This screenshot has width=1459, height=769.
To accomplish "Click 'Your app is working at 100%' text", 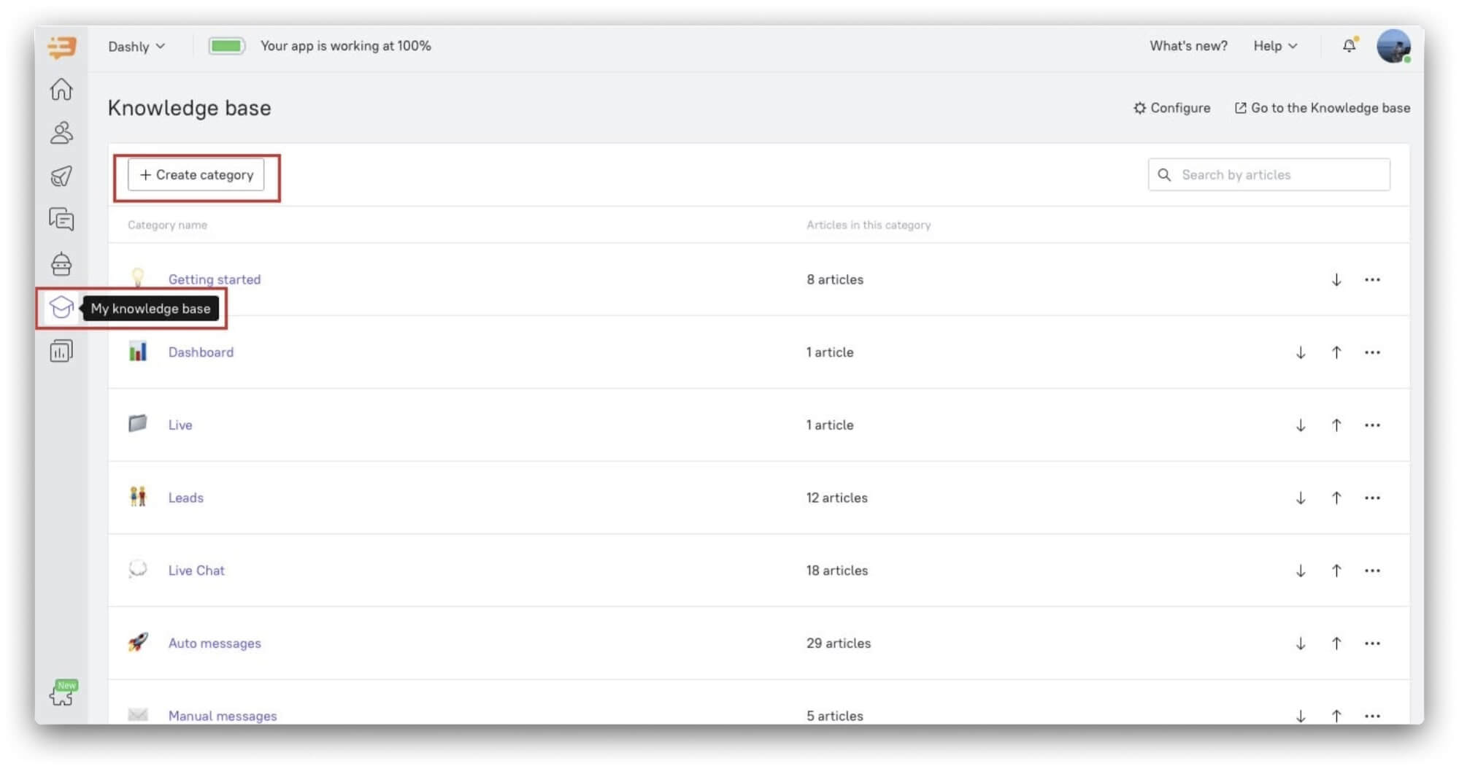I will tap(346, 46).
